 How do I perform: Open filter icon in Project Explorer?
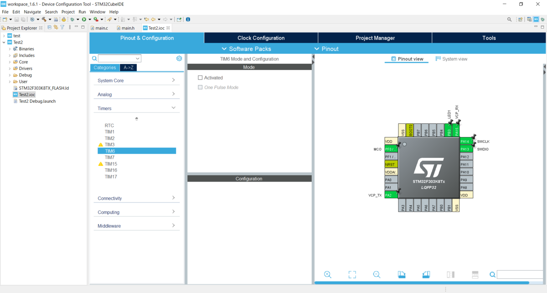tap(62, 28)
